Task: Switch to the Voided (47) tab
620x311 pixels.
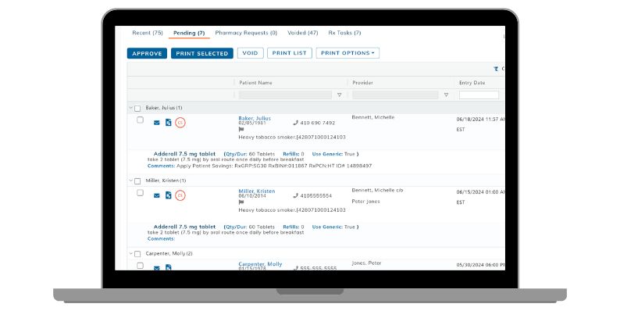Action: [x=302, y=33]
